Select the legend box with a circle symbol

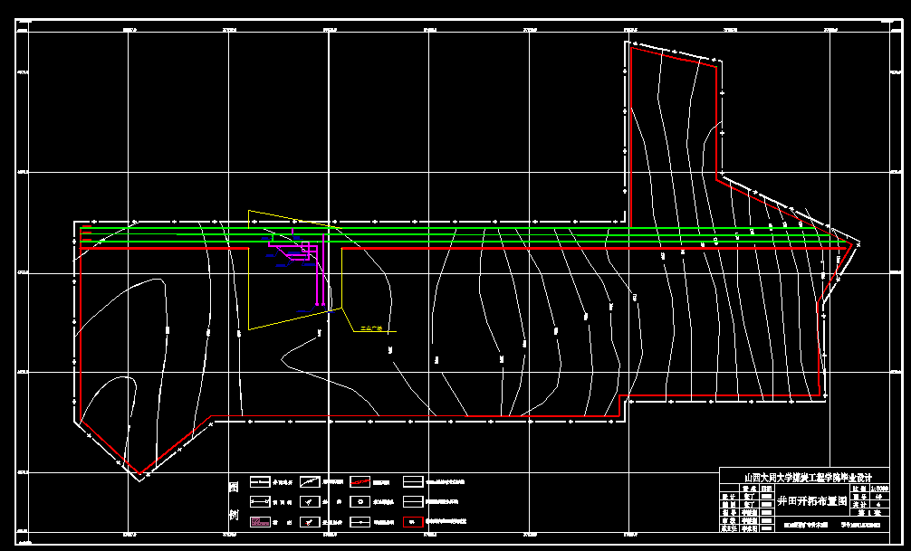point(360,501)
